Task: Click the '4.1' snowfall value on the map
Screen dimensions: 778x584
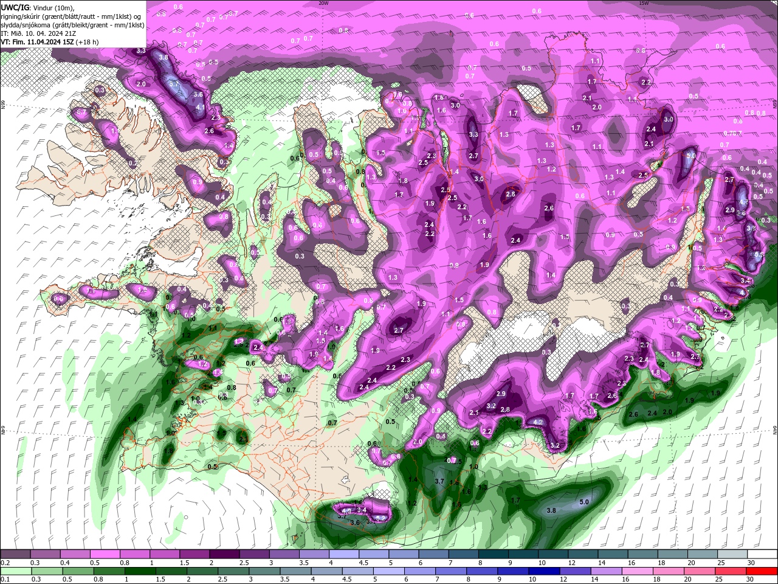Action: 201,106
